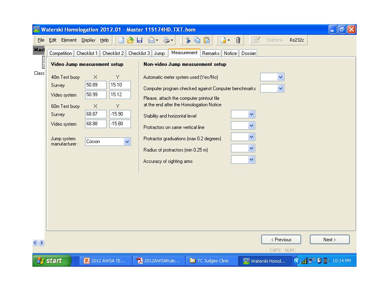The height and width of the screenshot is (291, 389).
Task: Click the Rs232c toolbar button
Action: pos(297,40)
